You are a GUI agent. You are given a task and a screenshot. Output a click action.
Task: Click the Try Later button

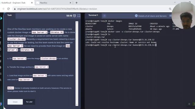click(29, 102)
